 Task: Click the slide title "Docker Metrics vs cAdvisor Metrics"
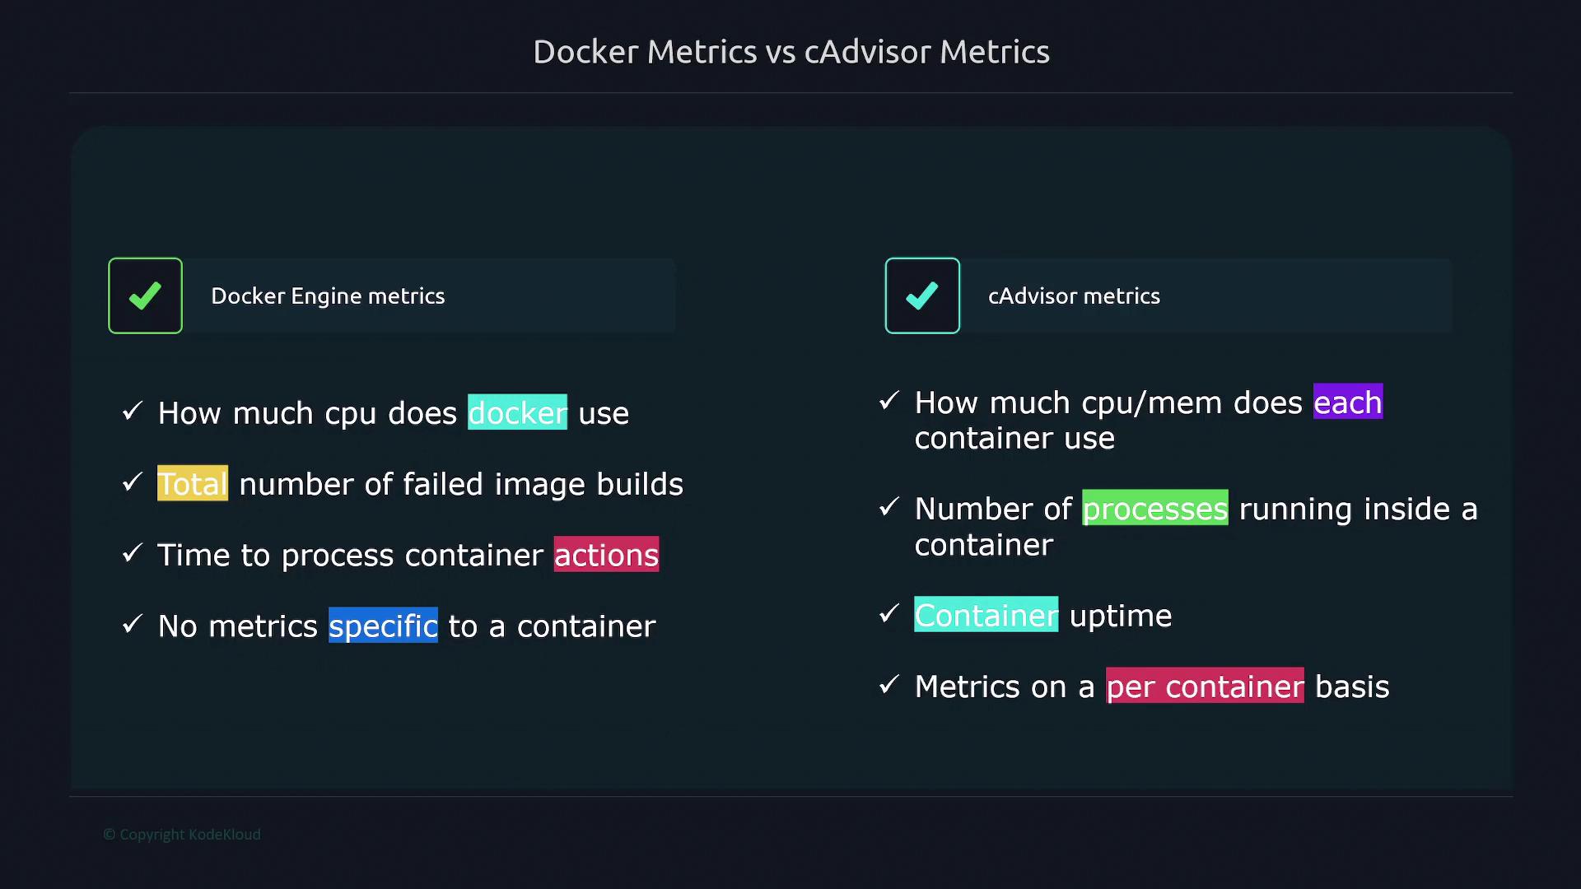coord(790,52)
